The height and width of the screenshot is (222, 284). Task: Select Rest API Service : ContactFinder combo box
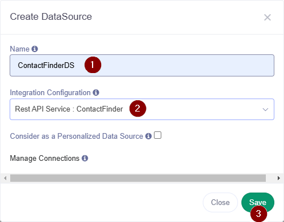pos(142,109)
